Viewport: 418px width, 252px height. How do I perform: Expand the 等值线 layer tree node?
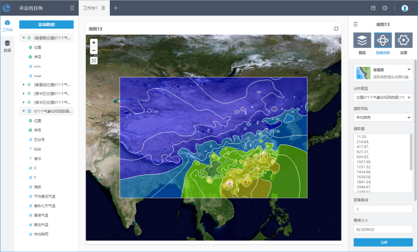[24, 85]
